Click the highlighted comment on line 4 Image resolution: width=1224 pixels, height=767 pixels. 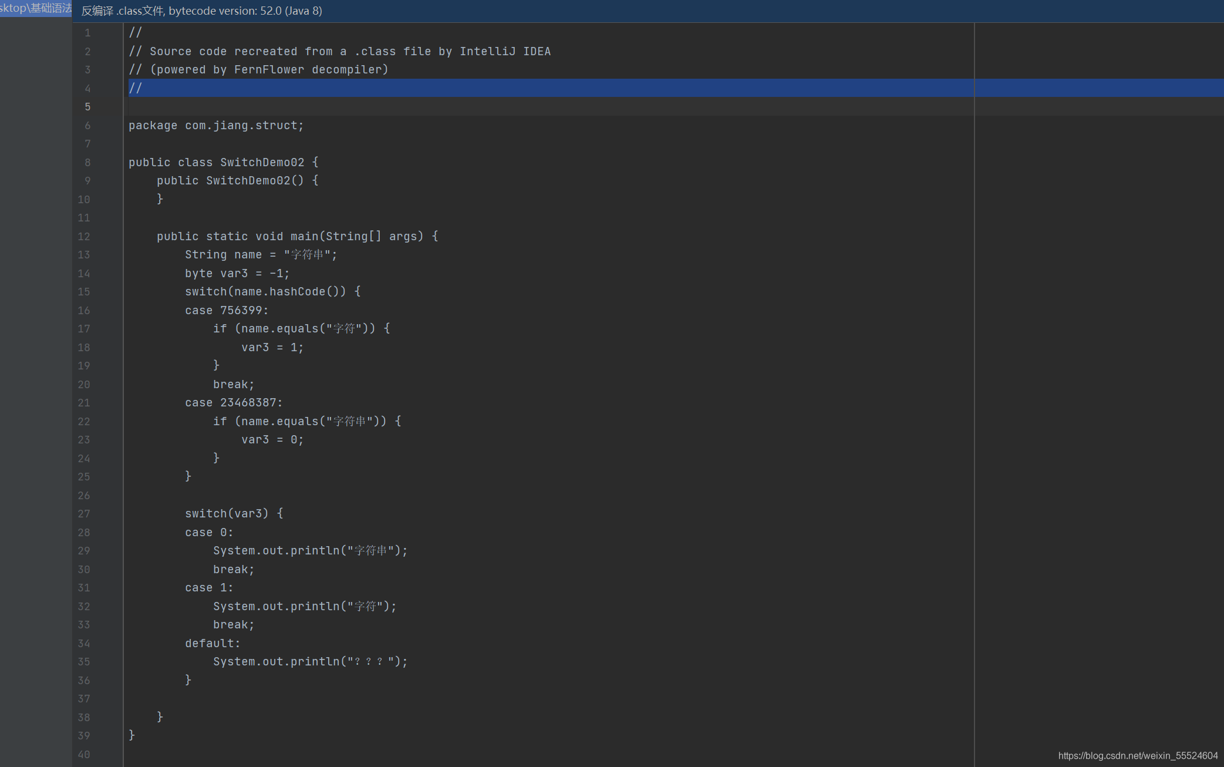click(x=136, y=88)
